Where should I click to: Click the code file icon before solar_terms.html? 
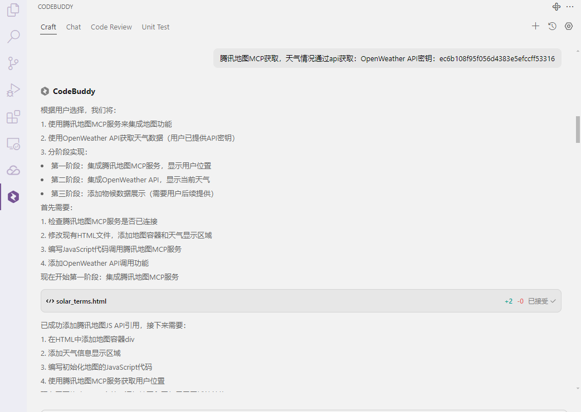tap(50, 301)
